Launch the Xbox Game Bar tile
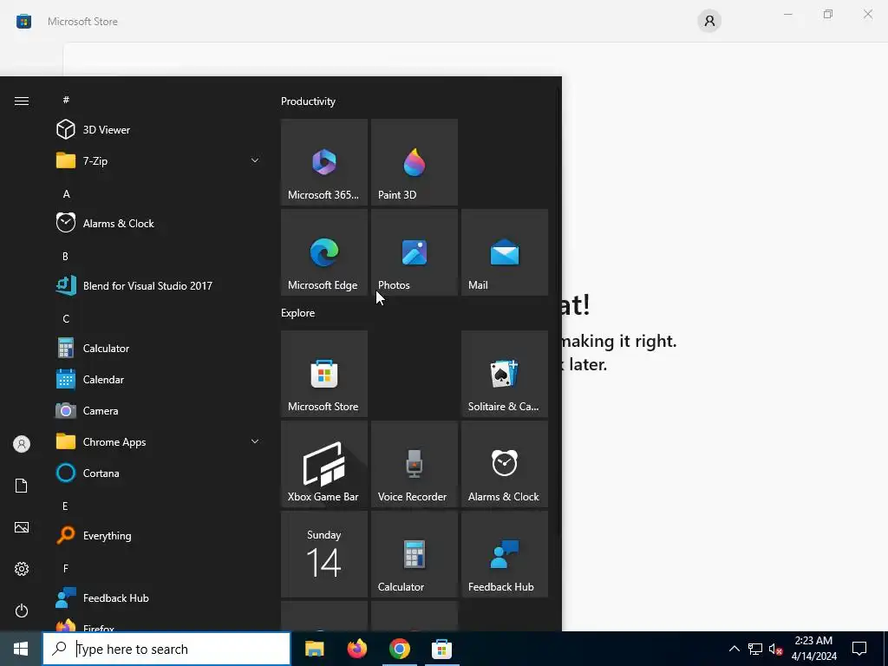This screenshot has width=888, height=666. (x=324, y=464)
